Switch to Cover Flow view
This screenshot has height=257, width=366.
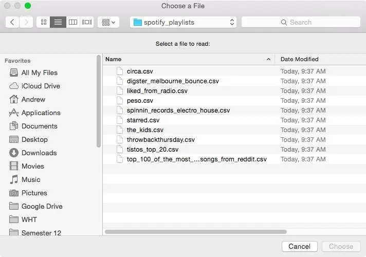point(86,22)
